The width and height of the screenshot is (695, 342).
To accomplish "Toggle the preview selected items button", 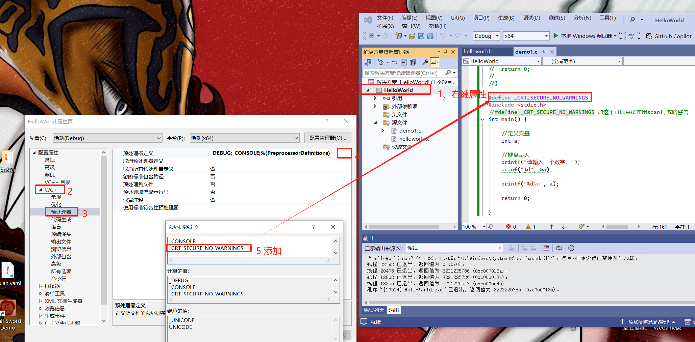I will 435,62.
